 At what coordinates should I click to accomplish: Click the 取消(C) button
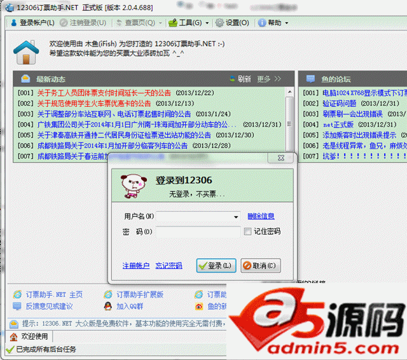click(x=261, y=265)
